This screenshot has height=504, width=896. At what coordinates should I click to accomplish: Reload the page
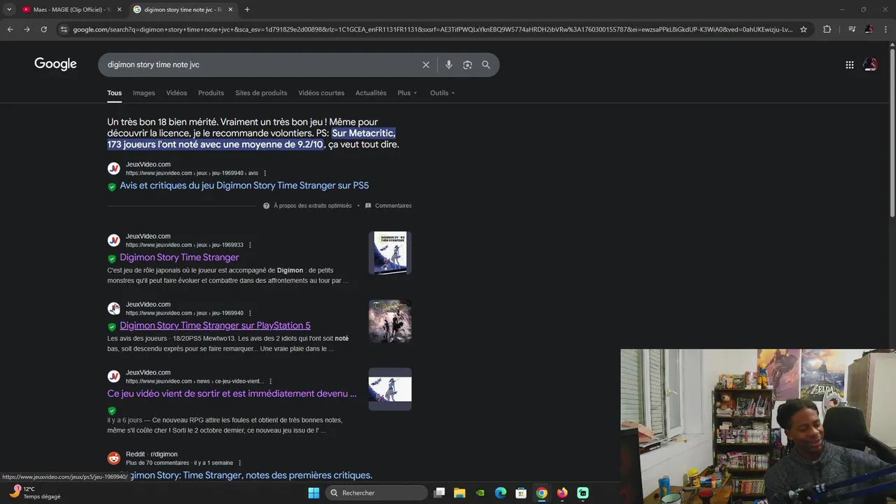(x=43, y=29)
